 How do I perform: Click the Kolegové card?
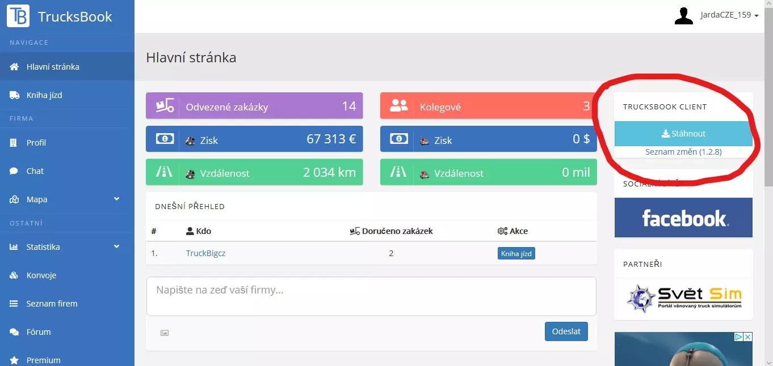pos(489,106)
